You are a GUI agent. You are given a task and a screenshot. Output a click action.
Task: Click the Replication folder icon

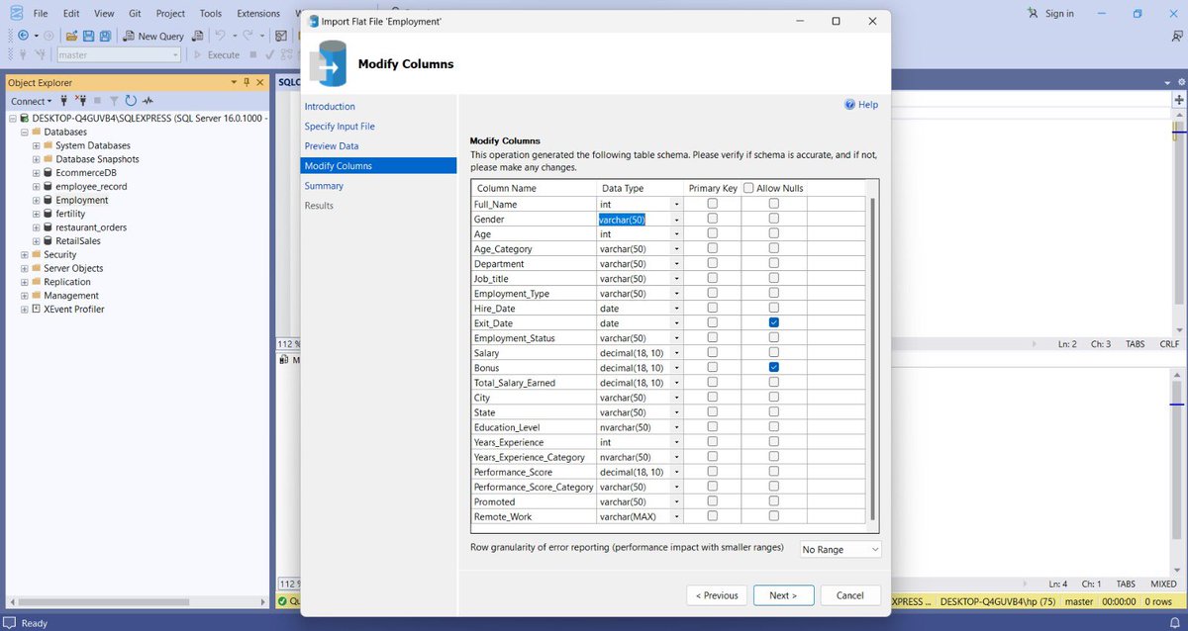pyautogui.click(x=36, y=282)
